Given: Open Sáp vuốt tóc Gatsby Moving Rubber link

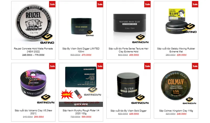Looking at the screenshot, I should tap(176, 50).
